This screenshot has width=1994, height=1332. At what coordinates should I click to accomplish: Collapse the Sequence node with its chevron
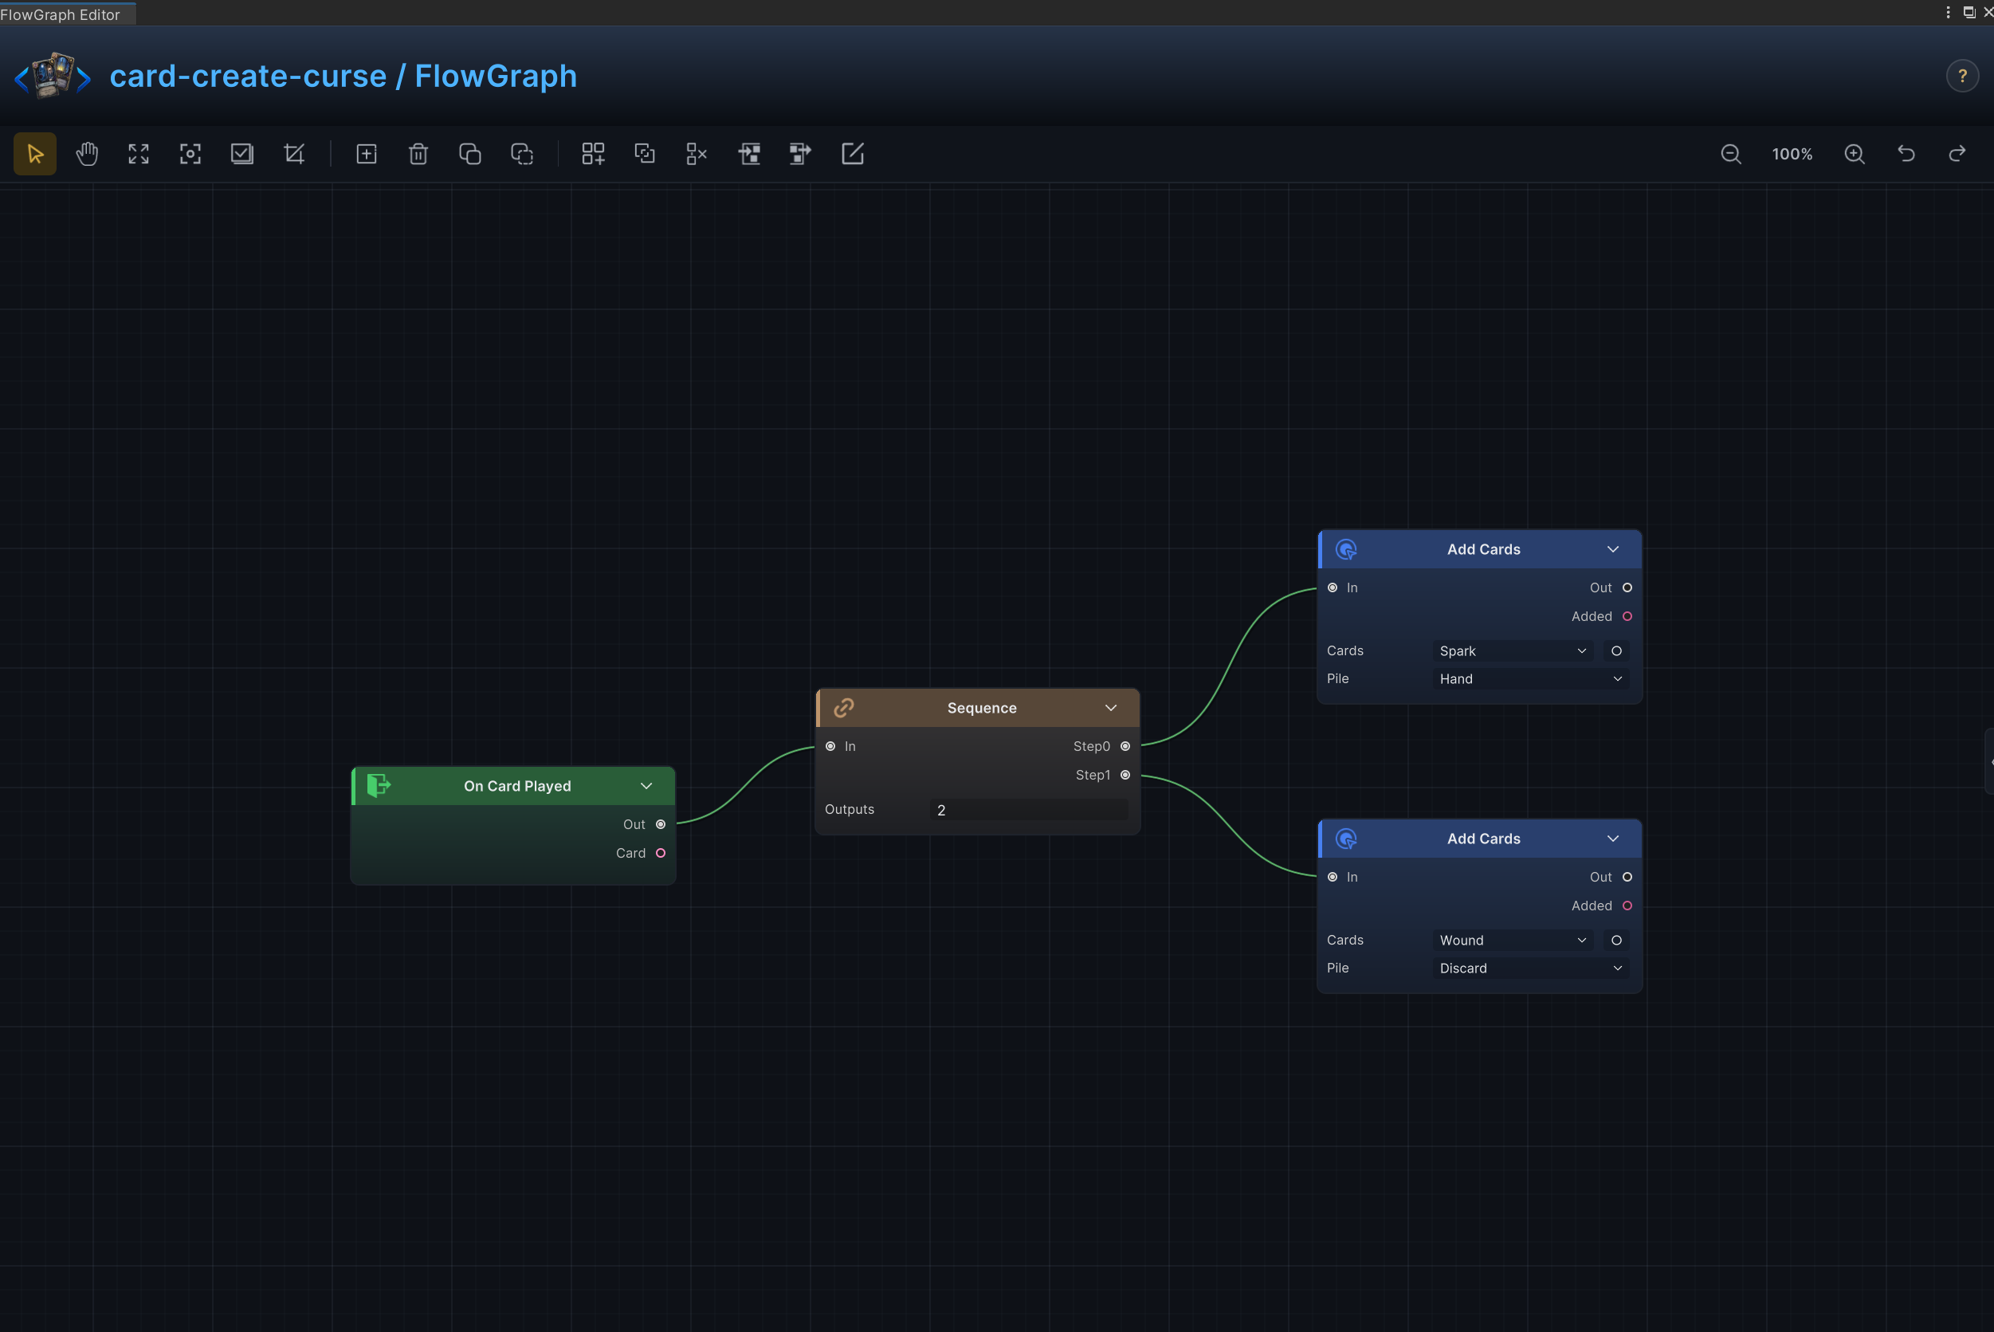click(x=1111, y=709)
